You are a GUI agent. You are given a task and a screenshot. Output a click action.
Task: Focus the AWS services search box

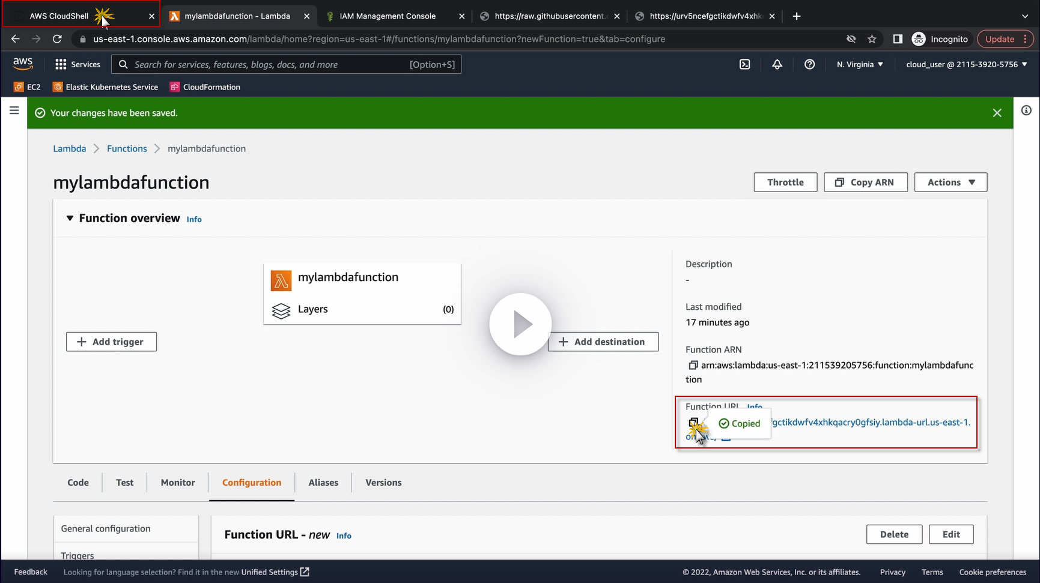[287, 64]
